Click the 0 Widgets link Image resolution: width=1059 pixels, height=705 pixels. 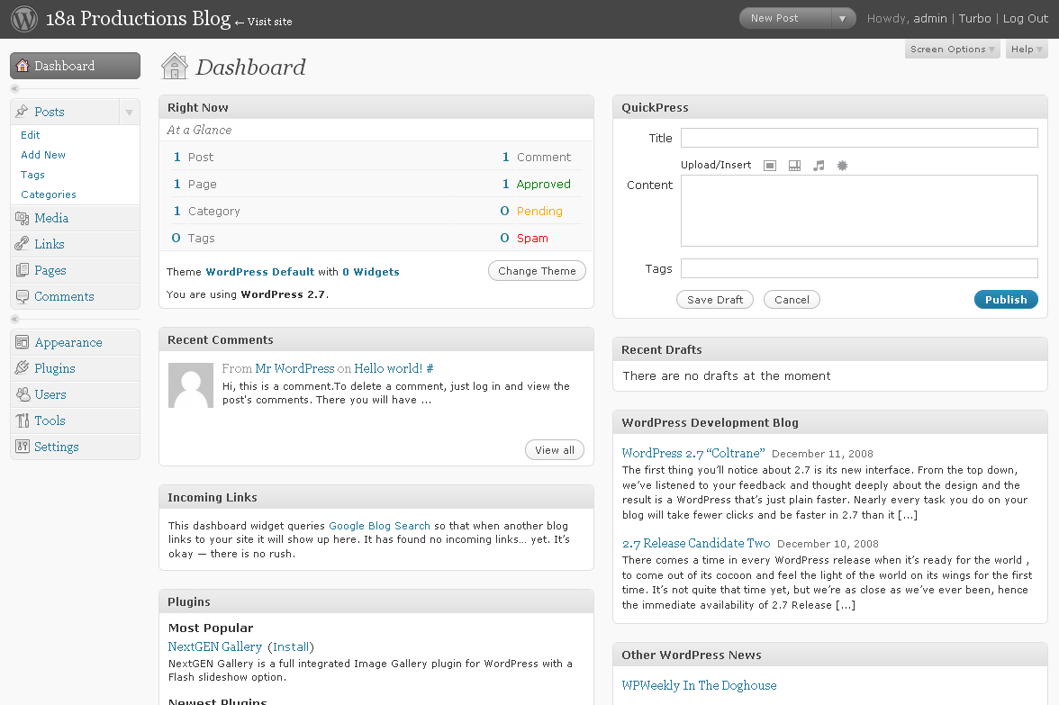371,272
